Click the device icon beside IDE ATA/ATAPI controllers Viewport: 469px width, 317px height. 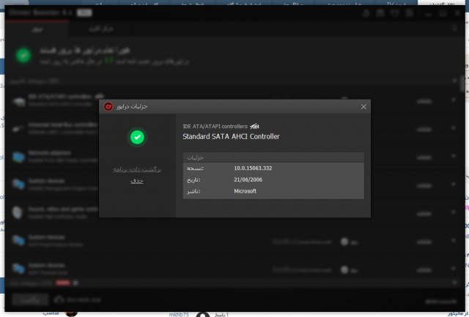(x=254, y=127)
